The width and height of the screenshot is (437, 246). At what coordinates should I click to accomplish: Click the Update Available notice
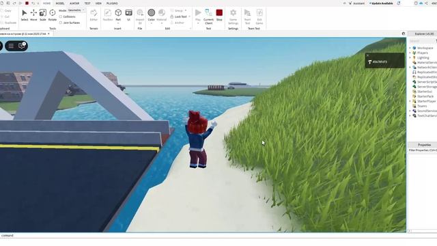click(381, 3)
